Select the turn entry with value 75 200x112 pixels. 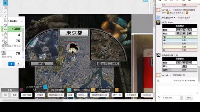point(11,44)
